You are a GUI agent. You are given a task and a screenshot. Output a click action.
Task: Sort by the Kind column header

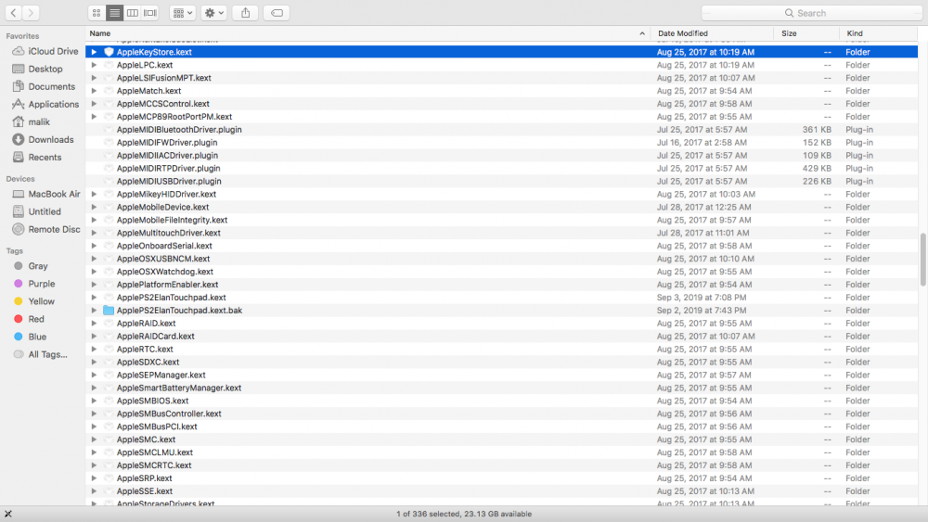pyautogui.click(x=854, y=33)
